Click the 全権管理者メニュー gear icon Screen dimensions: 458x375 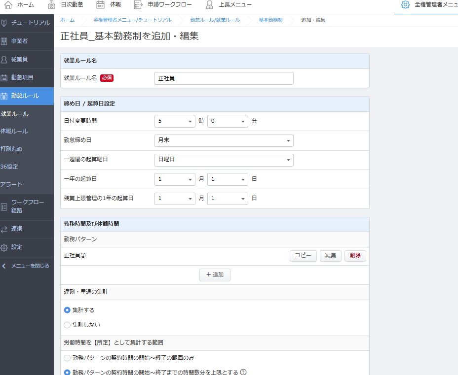(405, 5)
